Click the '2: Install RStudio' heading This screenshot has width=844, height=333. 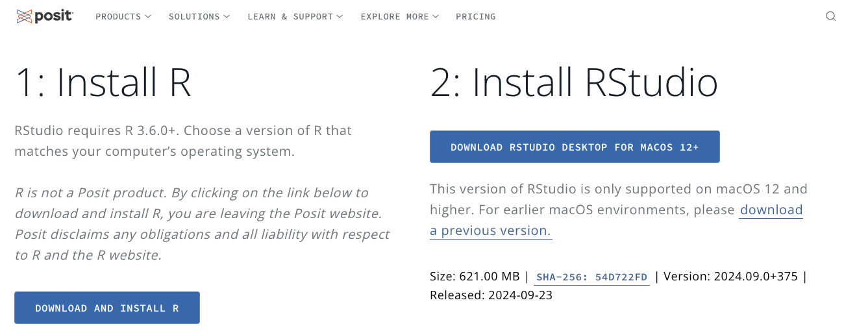574,82
